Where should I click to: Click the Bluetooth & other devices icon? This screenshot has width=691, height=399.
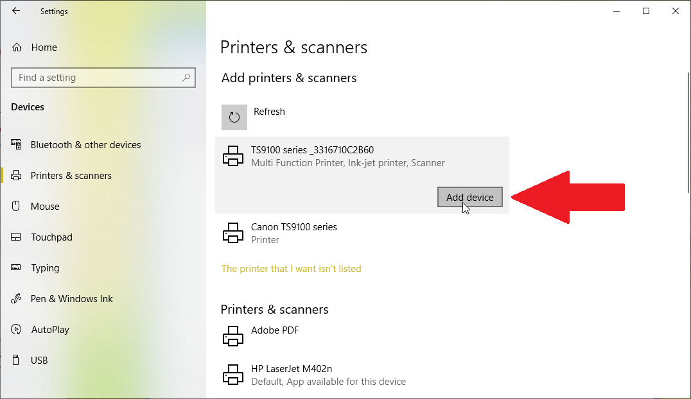16,144
